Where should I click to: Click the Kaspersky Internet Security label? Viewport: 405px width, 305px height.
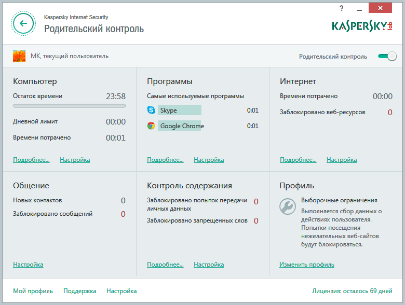(x=76, y=17)
